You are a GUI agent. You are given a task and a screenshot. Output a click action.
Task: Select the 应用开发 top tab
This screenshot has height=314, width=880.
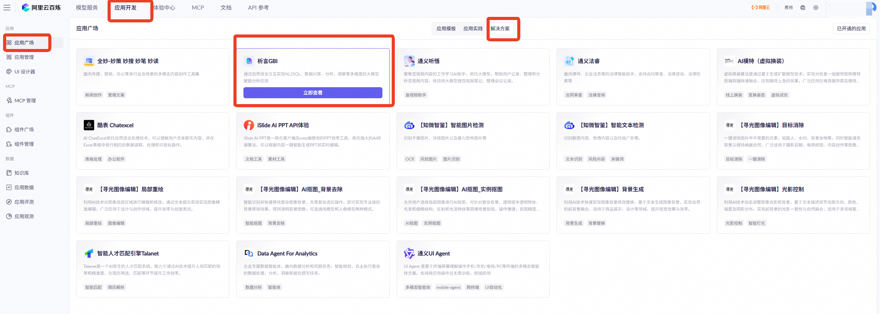pyautogui.click(x=126, y=8)
